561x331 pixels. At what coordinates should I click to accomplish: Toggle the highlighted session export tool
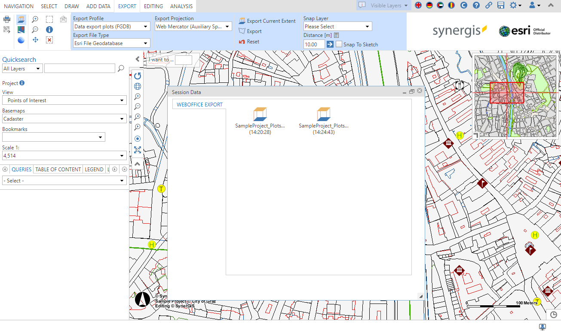tap(21, 19)
